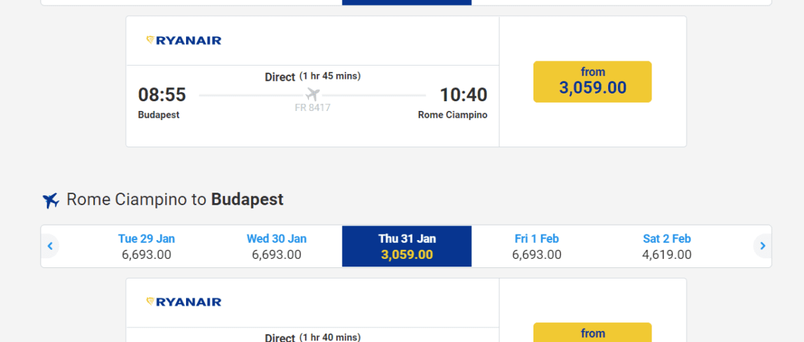Image resolution: width=804 pixels, height=342 pixels.
Task: Click the blue plane icon beside Rome Ciampino heading
Action: point(51,200)
